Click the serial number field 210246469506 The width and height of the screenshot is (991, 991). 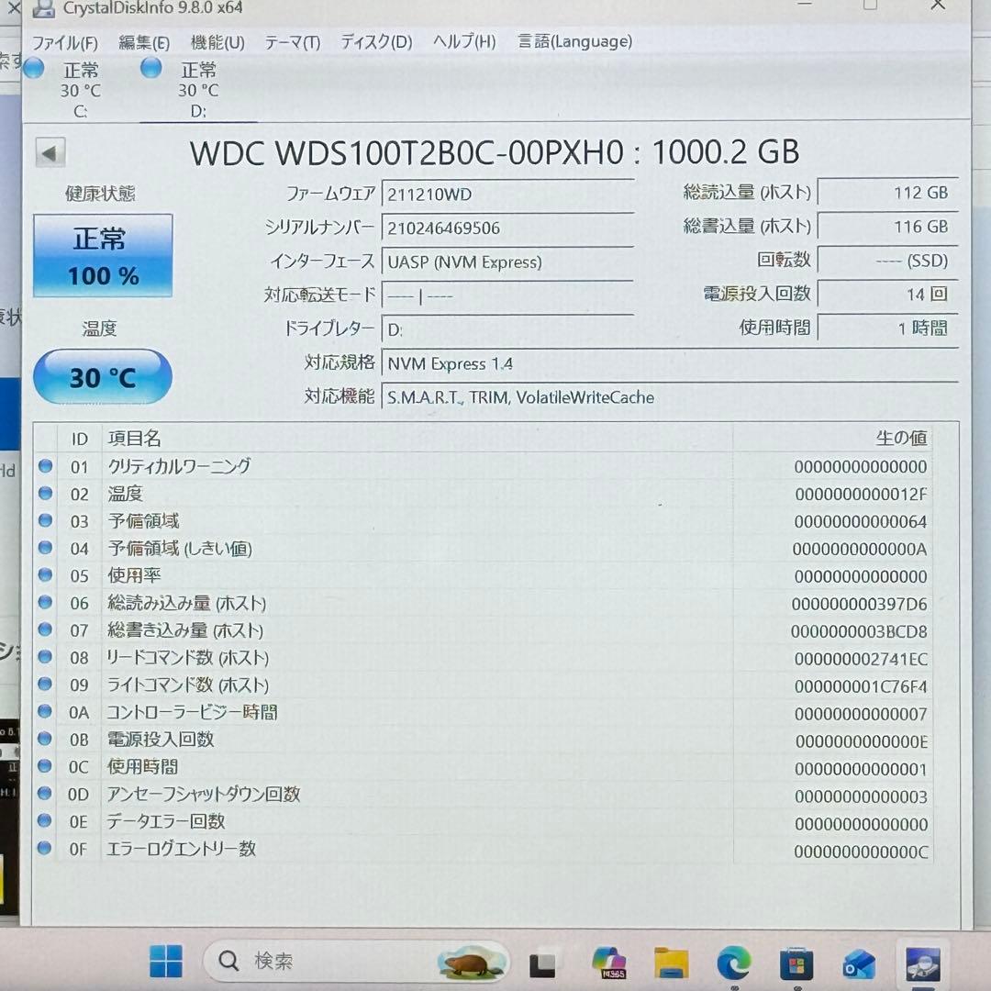[x=507, y=228]
